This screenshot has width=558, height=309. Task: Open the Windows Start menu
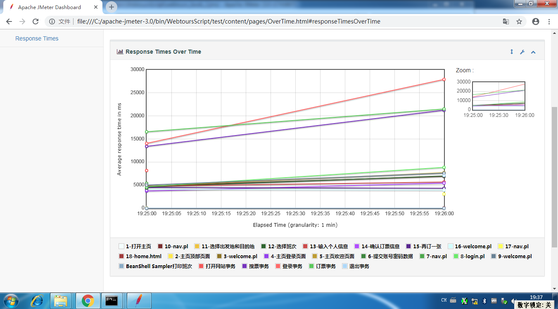(x=11, y=301)
